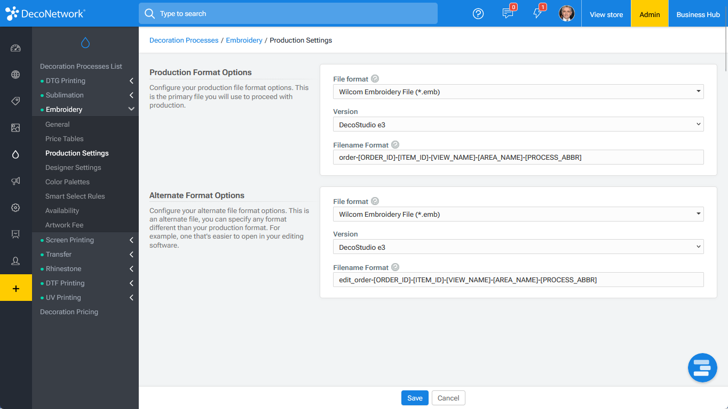Click the lightning bolt notifications icon
728x409 pixels.
(537, 14)
